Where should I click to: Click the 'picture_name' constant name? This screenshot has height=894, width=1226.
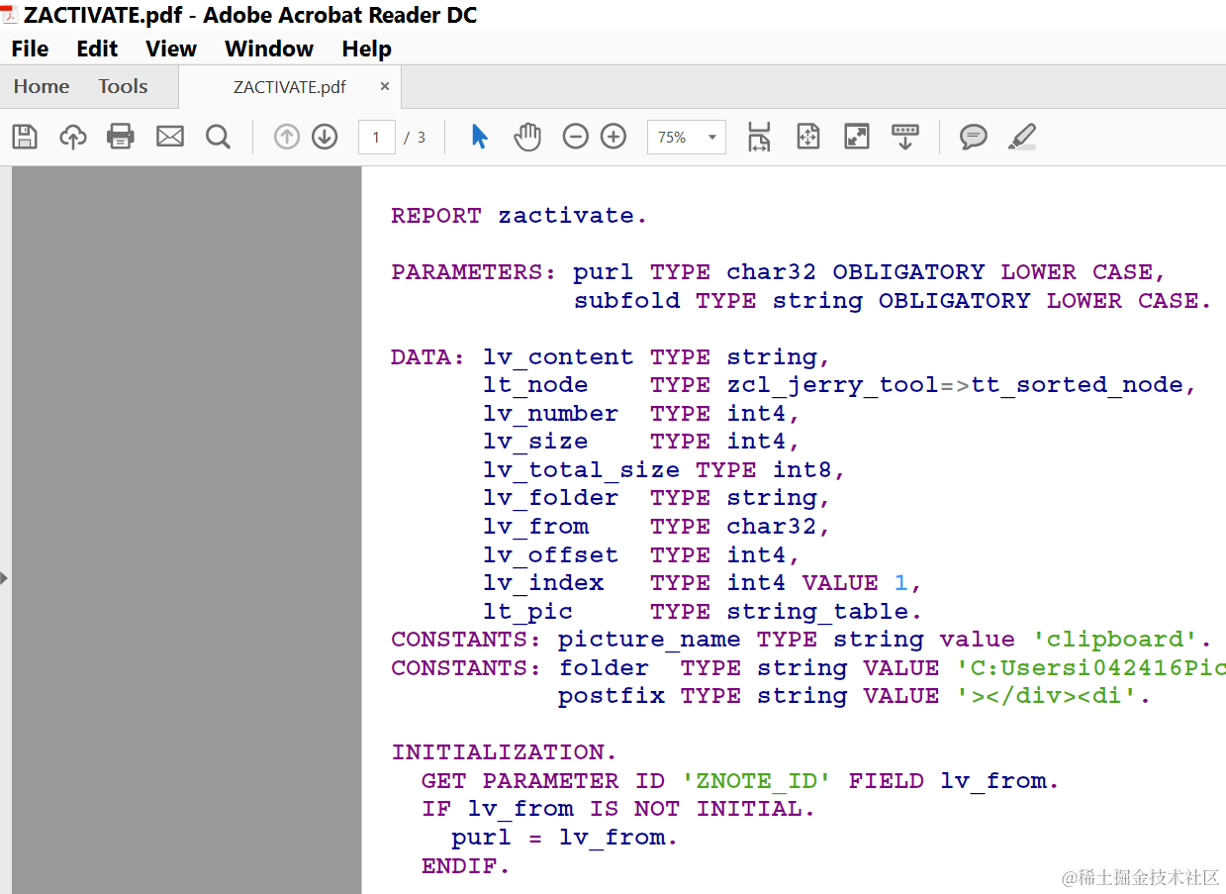[x=649, y=640]
